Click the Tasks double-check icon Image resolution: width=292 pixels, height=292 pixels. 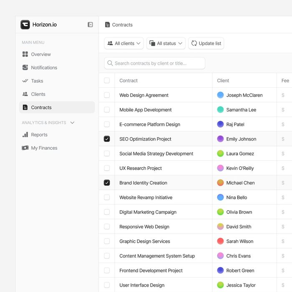(25, 81)
